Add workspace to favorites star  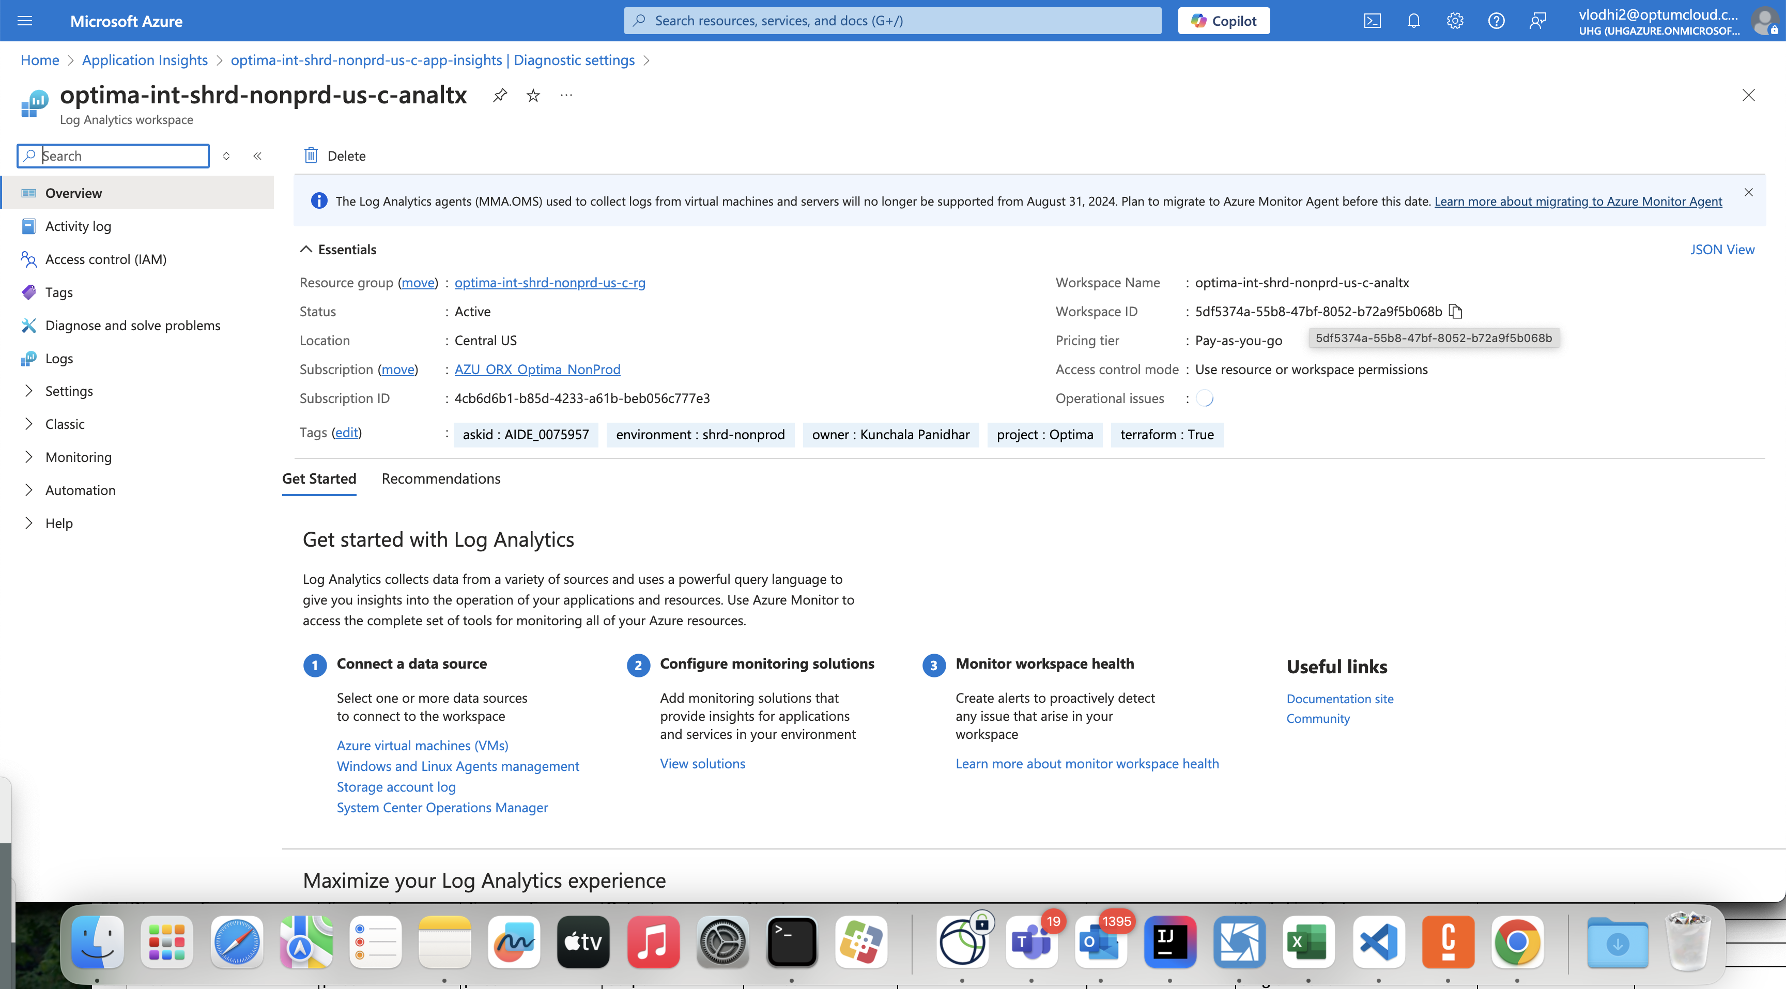[533, 95]
